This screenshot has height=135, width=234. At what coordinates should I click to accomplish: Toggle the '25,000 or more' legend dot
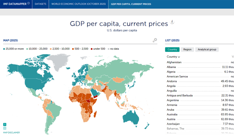coord(4,49)
